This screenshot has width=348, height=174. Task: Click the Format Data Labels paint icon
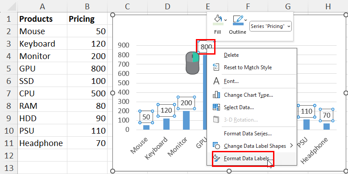[217, 158]
